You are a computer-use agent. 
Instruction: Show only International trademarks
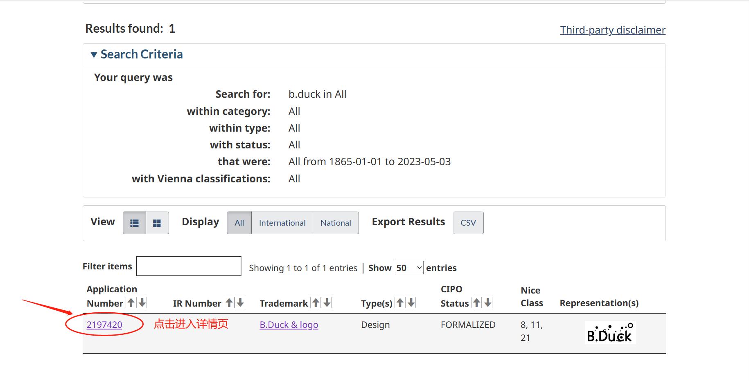click(x=282, y=223)
